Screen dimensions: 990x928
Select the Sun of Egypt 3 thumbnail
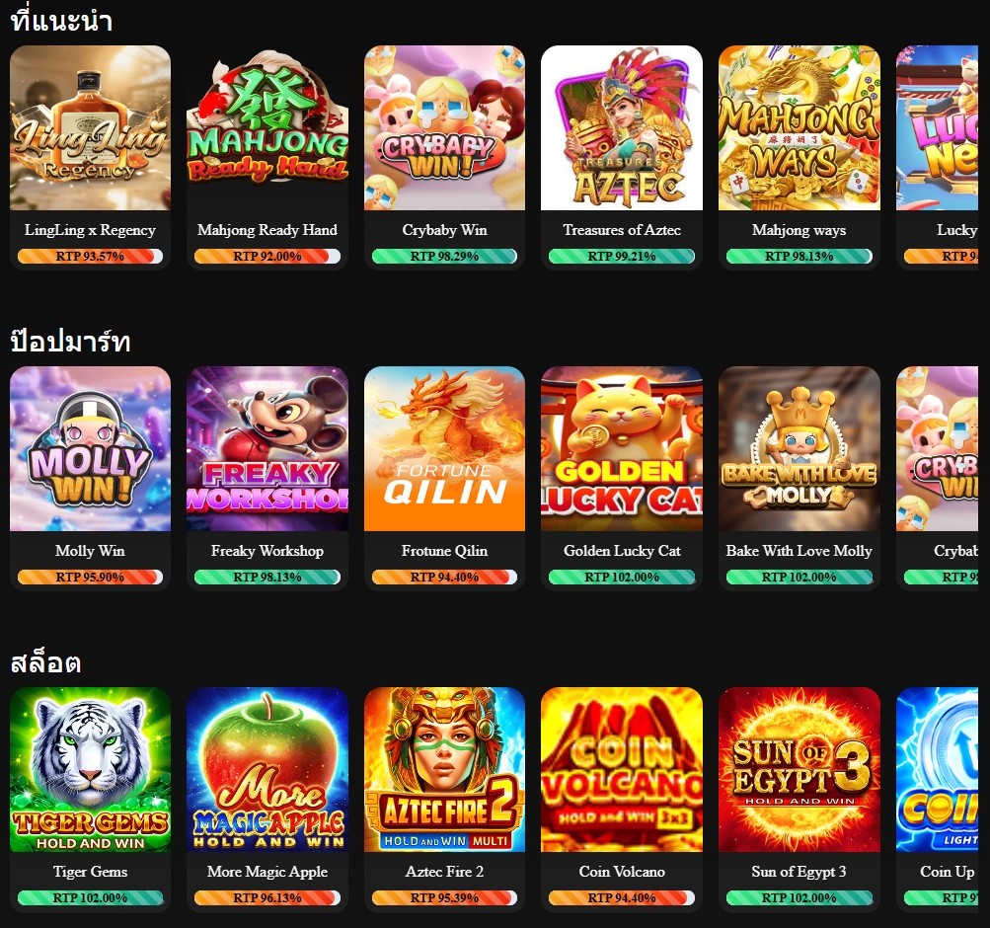coord(800,769)
